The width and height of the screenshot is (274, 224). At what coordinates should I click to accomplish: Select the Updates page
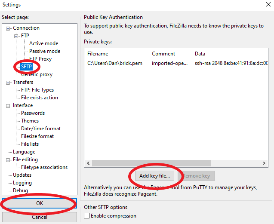(22, 175)
